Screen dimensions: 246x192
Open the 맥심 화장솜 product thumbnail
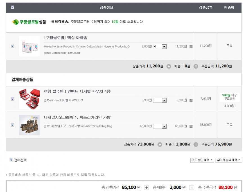point(29,46)
